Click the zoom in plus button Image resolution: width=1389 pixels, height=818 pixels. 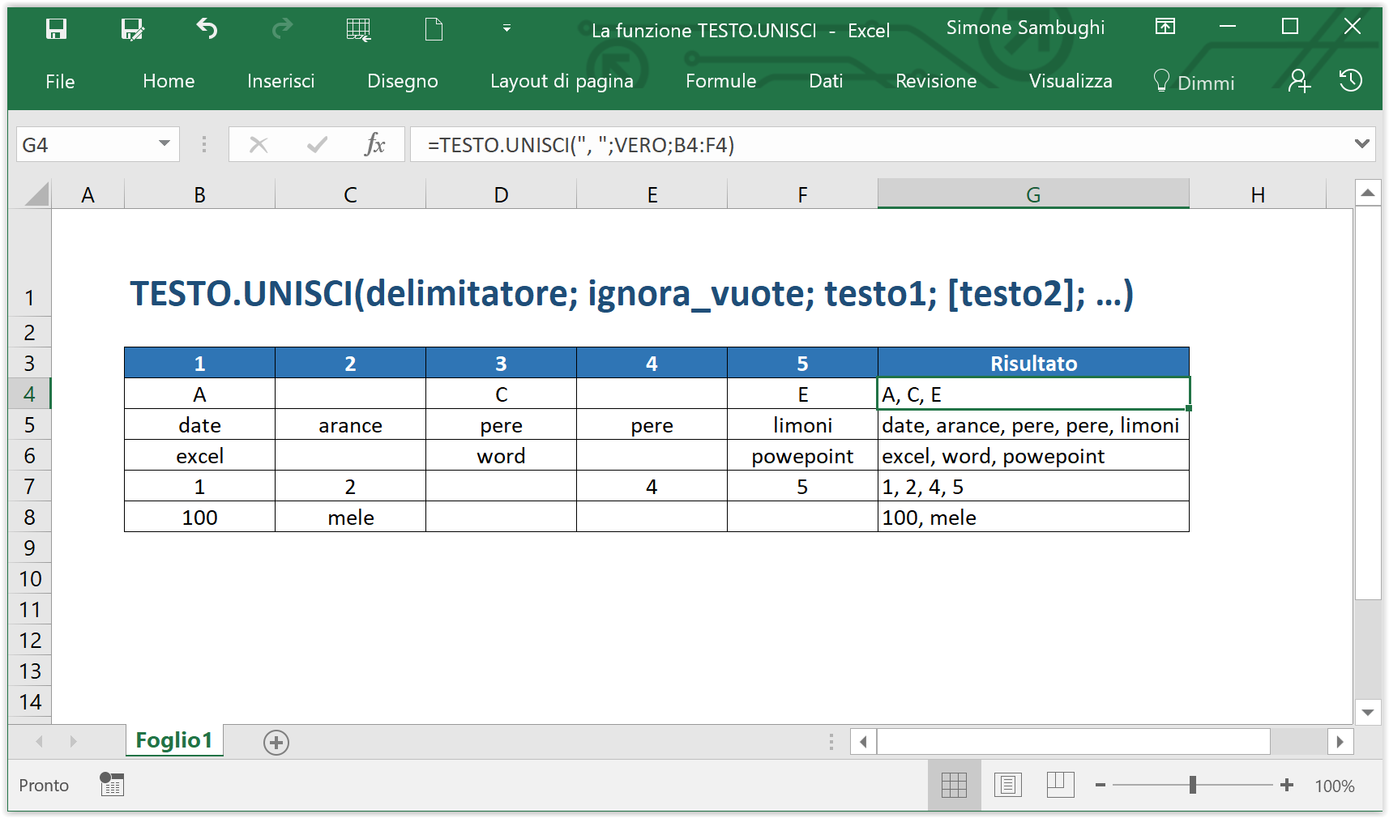(x=1287, y=785)
